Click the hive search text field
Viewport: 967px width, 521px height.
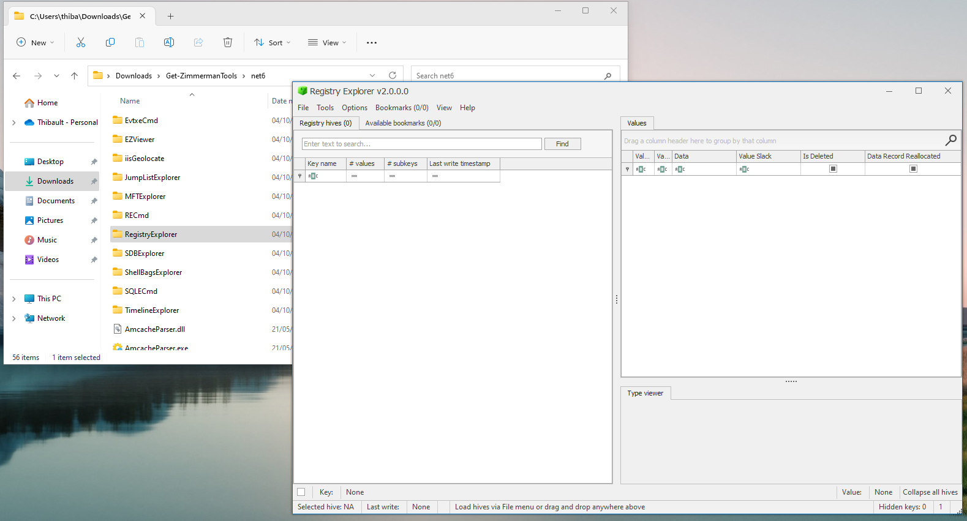tap(422, 144)
